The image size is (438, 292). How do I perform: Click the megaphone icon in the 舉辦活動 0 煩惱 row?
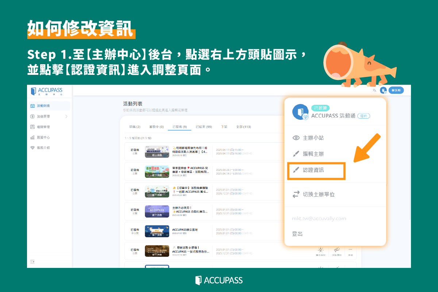click(337, 250)
